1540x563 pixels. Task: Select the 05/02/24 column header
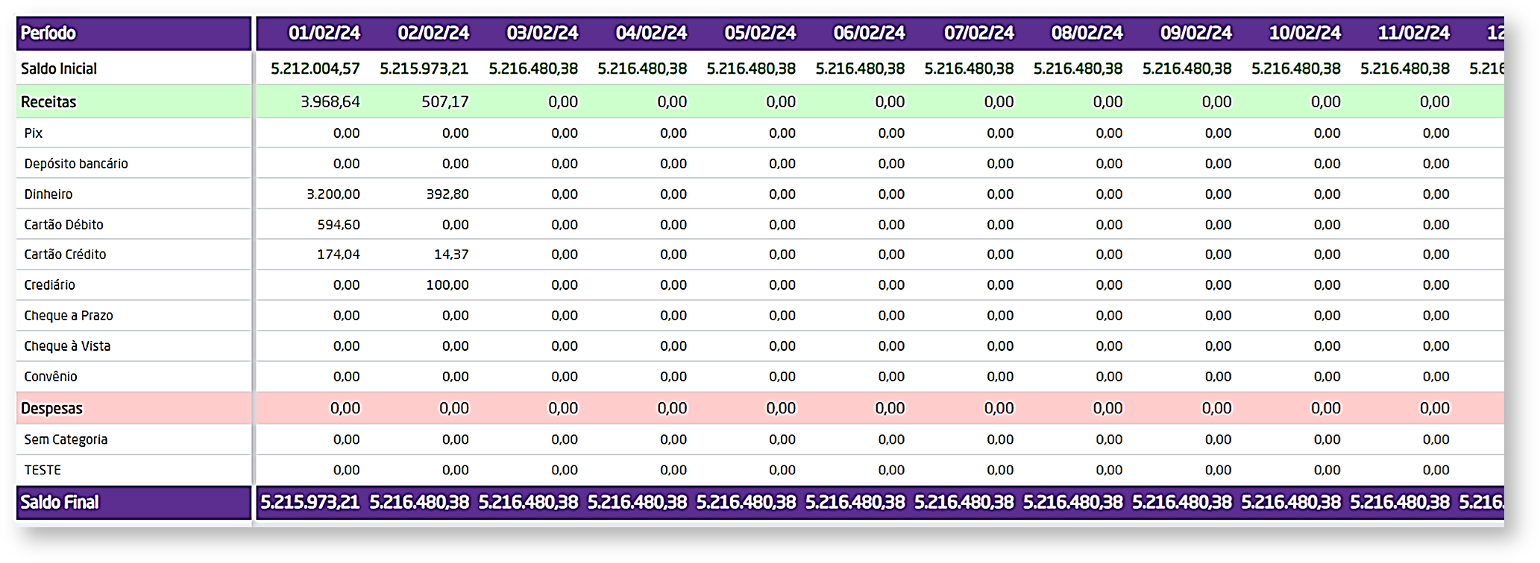click(760, 34)
